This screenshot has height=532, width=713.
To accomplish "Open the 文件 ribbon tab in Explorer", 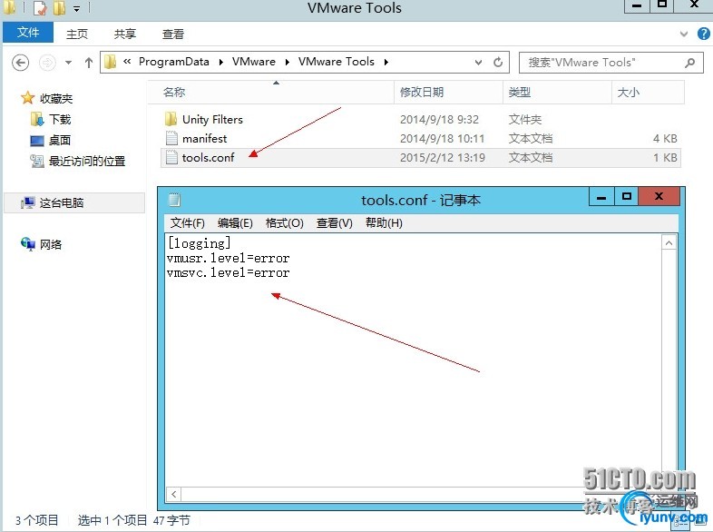I will point(28,33).
